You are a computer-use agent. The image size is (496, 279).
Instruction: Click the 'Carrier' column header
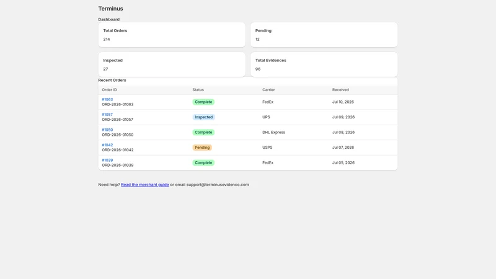[268, 90]
